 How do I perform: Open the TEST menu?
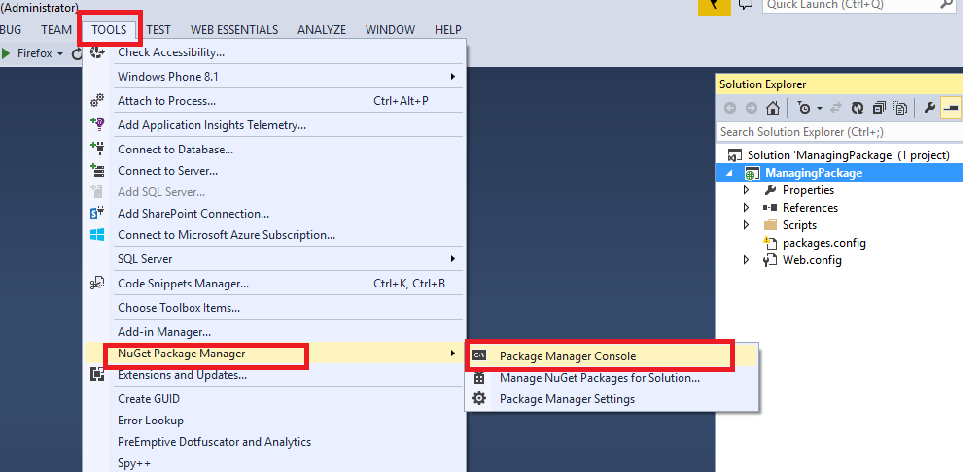click(158, 29)
